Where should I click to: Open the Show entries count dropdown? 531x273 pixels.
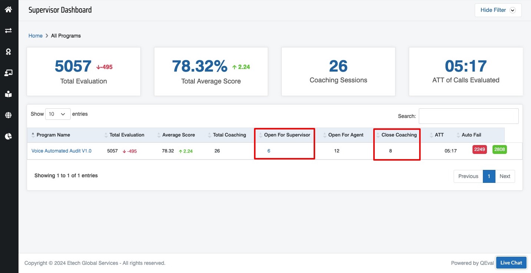(x=58, y=114)
